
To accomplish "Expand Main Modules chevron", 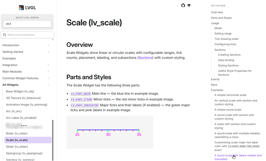I will point(48,72).
